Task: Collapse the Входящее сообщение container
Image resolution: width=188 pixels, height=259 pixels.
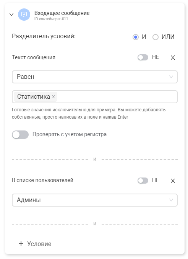Action: 11,15
